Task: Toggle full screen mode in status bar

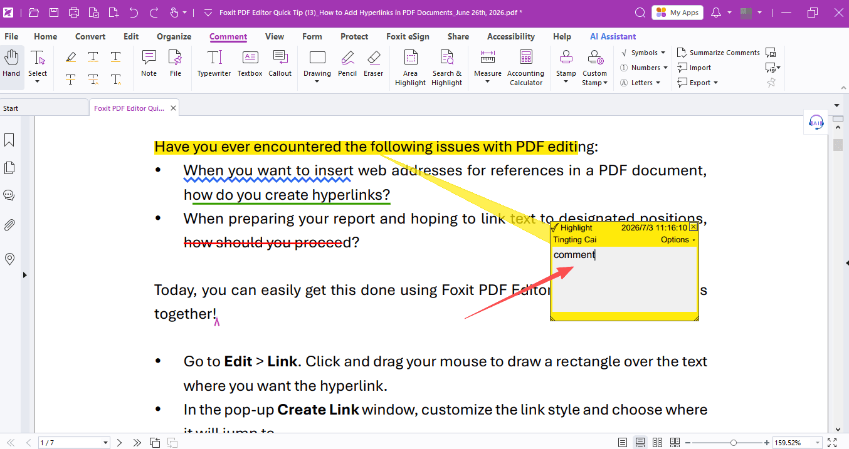Action: pyautogui.click(x=833, y=443)
